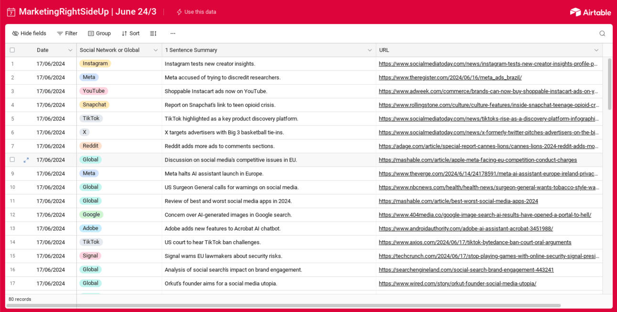
Task: Open the 404media google image search link
Action: [x=485, y=215]
